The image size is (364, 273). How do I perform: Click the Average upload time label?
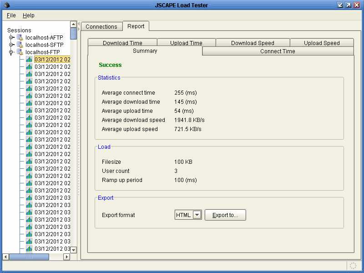click(127, 111)
